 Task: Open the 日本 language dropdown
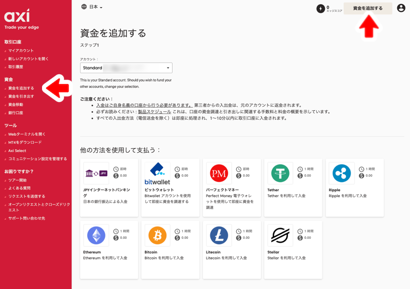click(95, 7)
